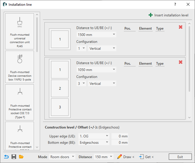Click Element column header of first level
The height and width of the screenshot is (163, 195).
[145, 28]
